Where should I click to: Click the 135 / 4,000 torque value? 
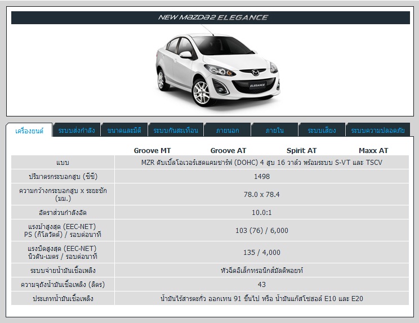click(x=262, y=252)
